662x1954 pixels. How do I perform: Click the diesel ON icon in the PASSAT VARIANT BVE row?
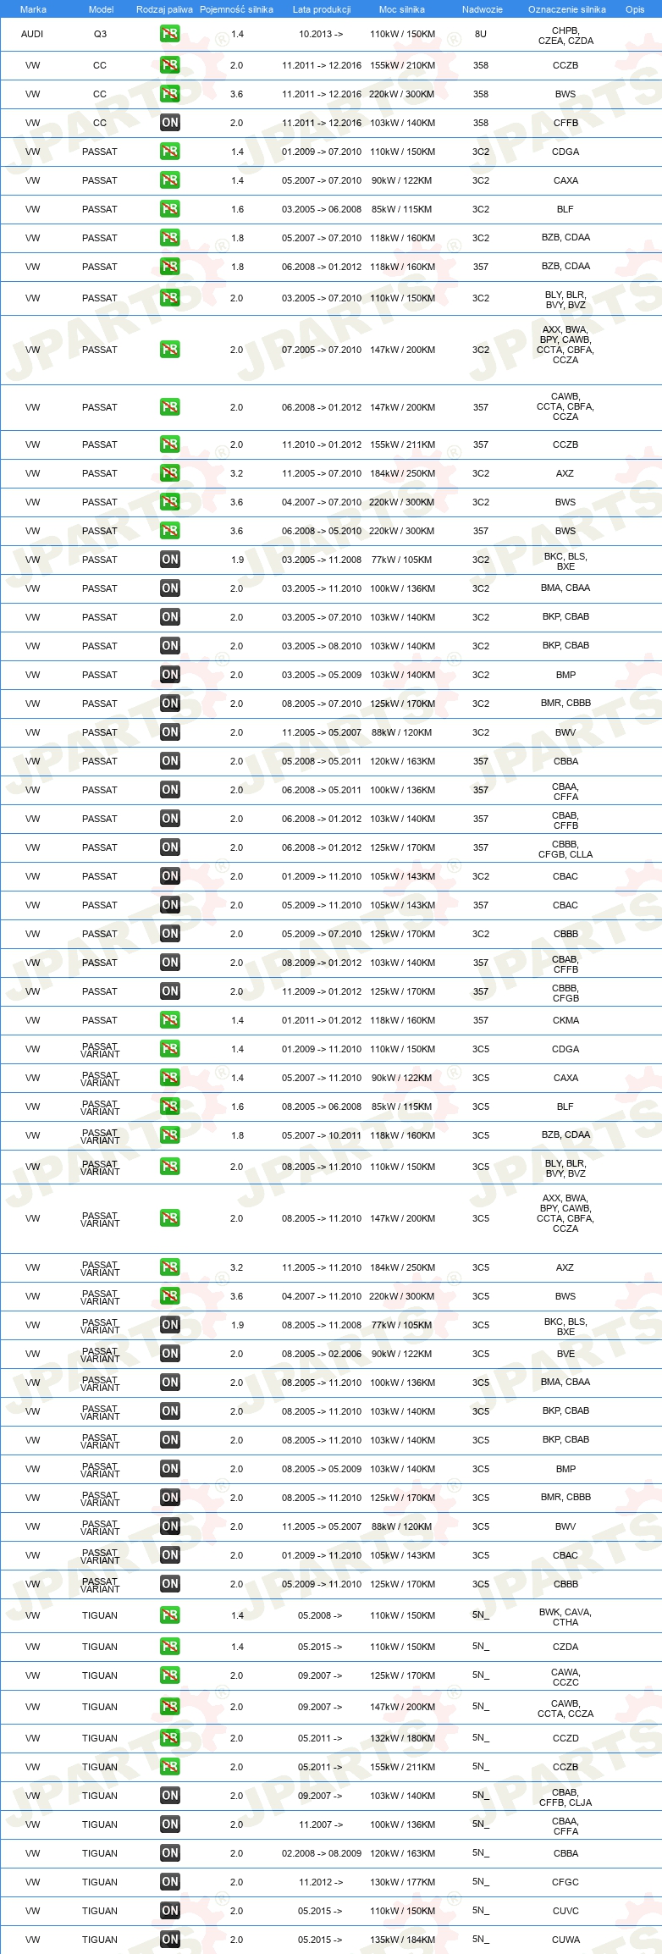coord(170,1354)
